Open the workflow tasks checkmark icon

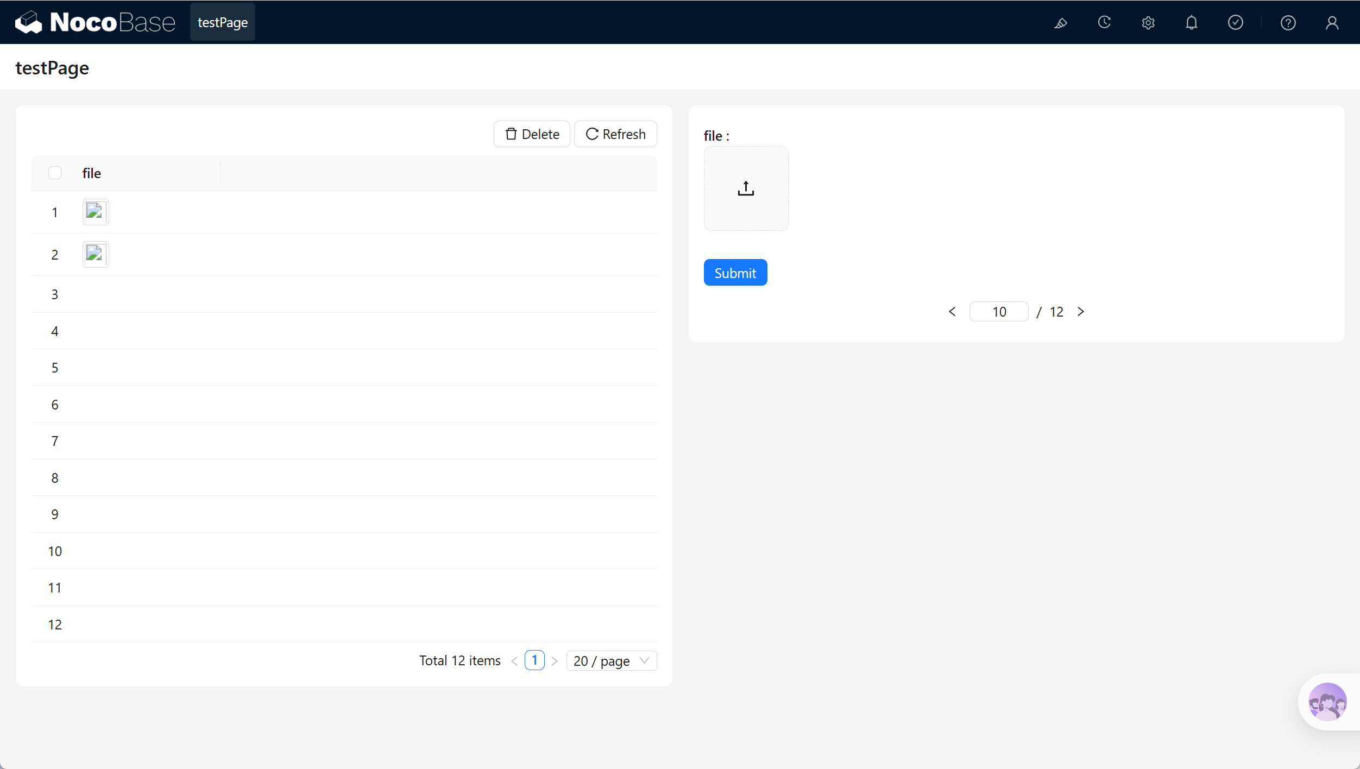click(1236, 22)
